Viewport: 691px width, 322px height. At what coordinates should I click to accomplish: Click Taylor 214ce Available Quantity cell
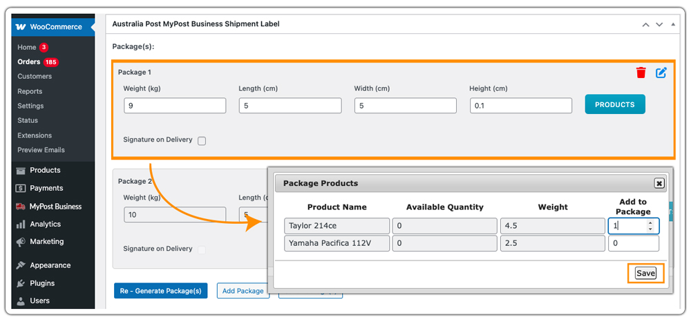(x=445, y=226)
